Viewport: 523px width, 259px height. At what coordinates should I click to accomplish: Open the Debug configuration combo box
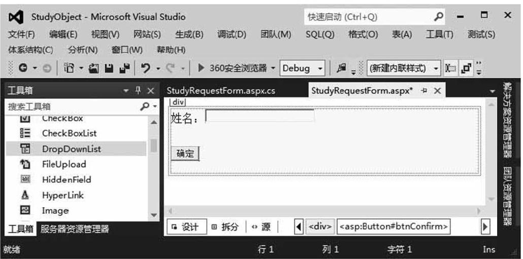click(x=302, y=68)
